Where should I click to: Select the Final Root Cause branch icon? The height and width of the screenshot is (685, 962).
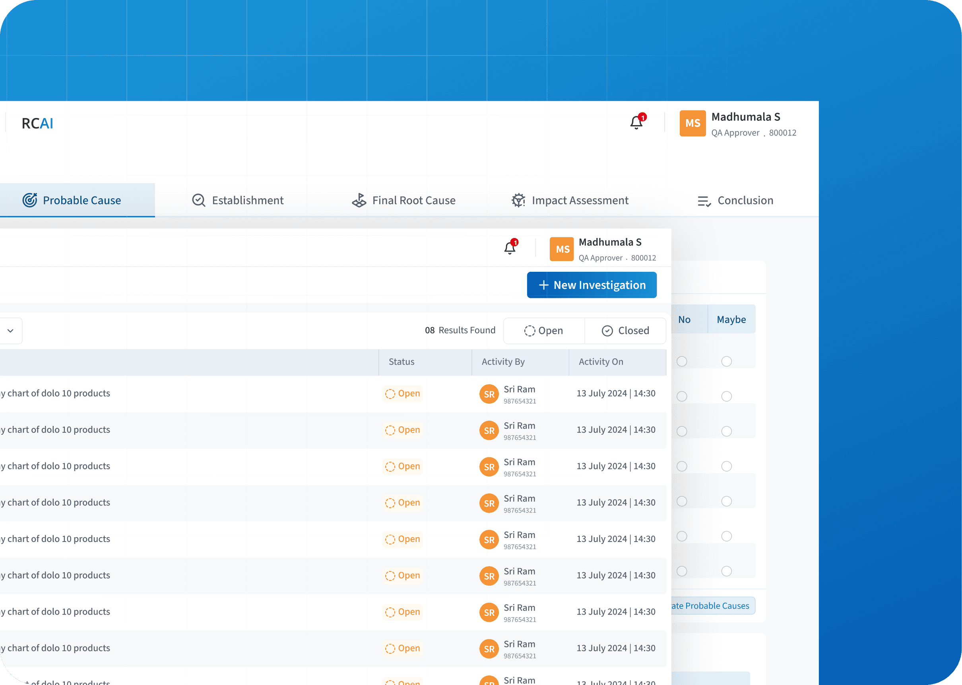click(359, 200)
